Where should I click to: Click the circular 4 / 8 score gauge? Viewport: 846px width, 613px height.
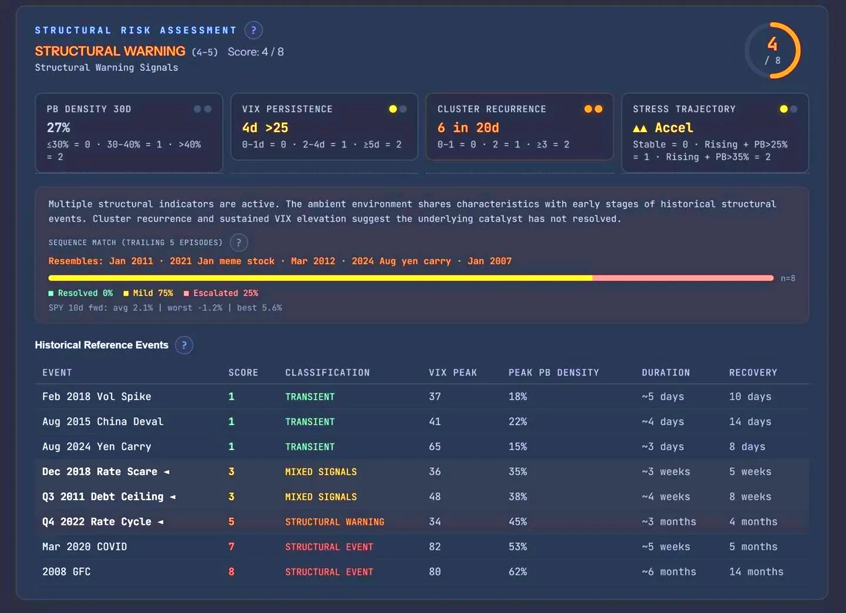tap(773, 51)
